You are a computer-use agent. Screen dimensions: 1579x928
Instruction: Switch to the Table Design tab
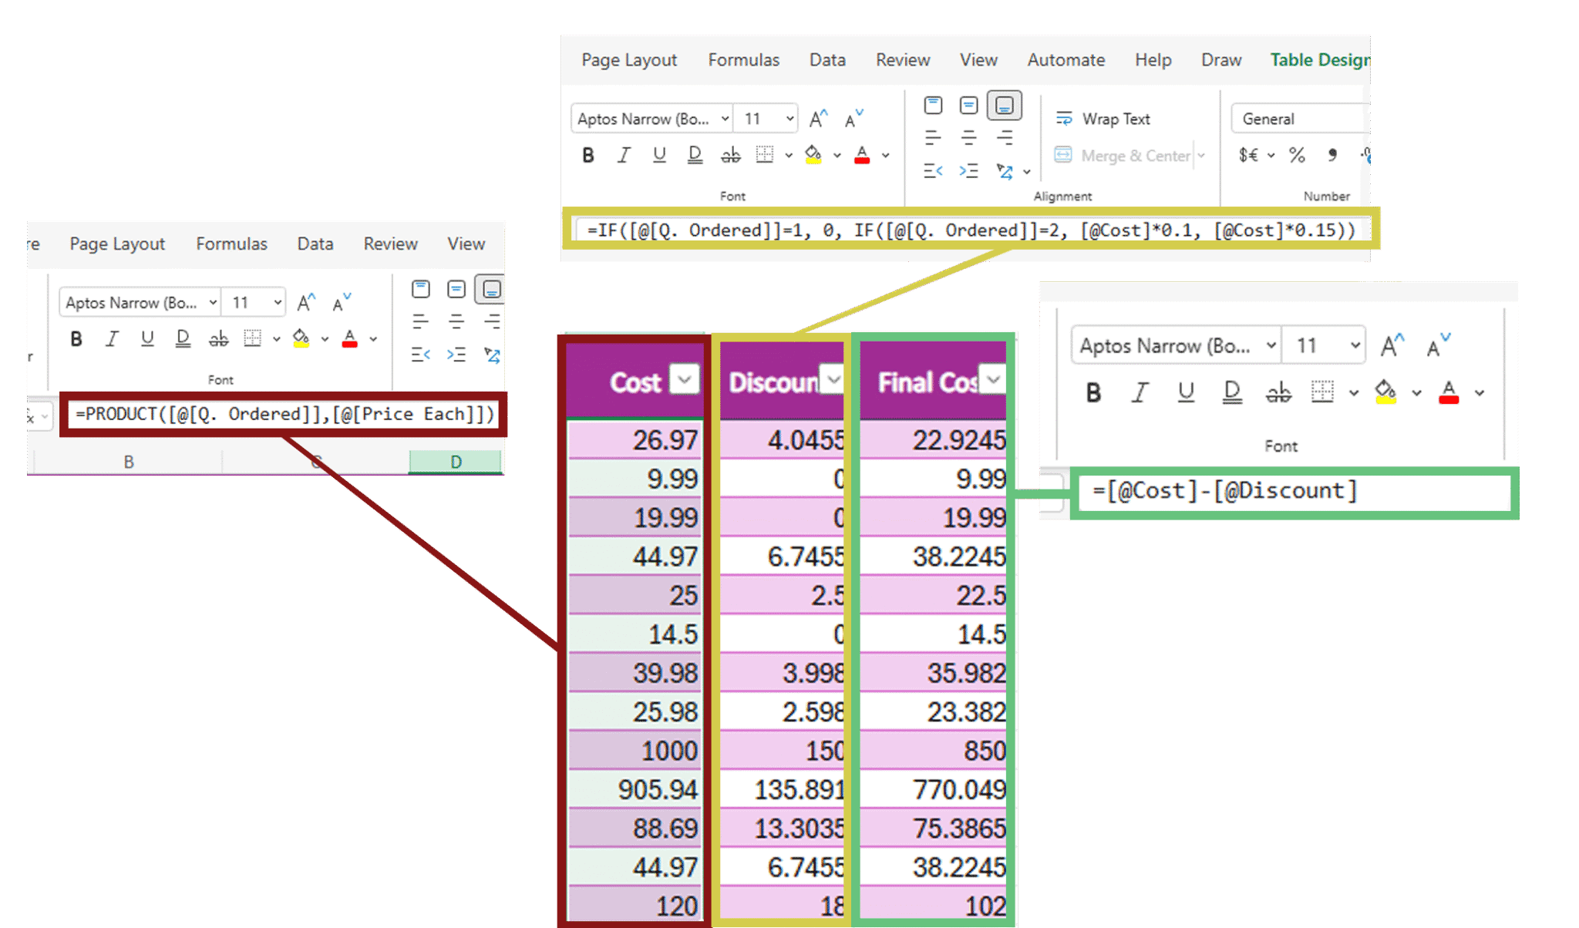click(1318, 59)
